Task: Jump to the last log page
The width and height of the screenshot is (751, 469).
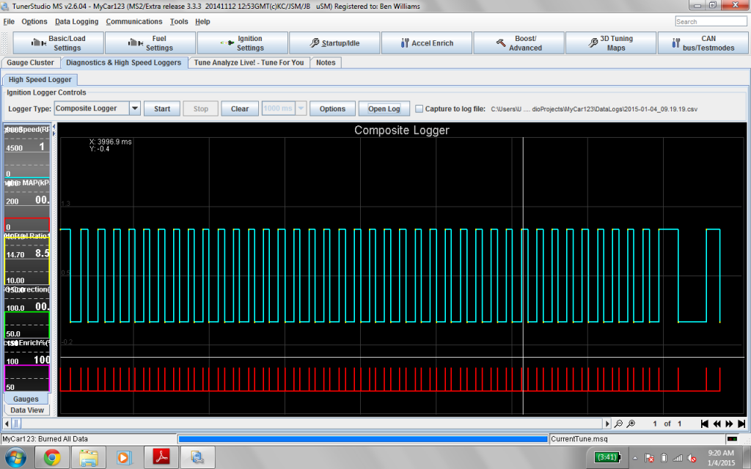Action: [x=741, y=424]
